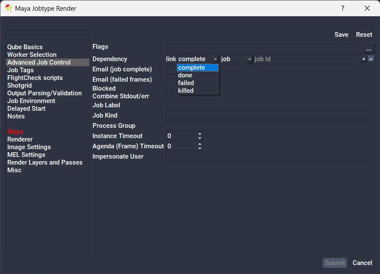Cancel the render job dialog
Image resolution: width=380 pixels, height=274 pixels.
pyautogui.click(x=362, y=263)
